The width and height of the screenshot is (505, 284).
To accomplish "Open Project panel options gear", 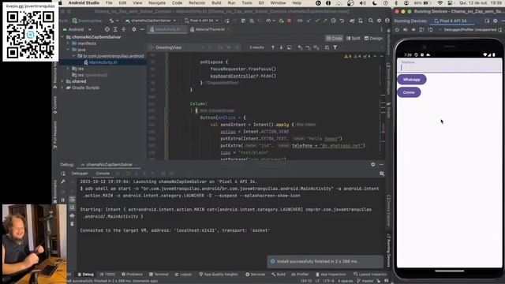I will pos(134,29).
